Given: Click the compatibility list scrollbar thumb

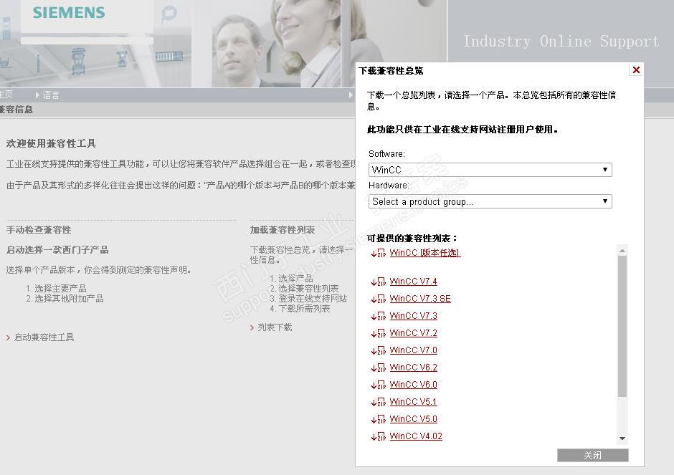Looking at the screenshot, I should click(622, 327).
